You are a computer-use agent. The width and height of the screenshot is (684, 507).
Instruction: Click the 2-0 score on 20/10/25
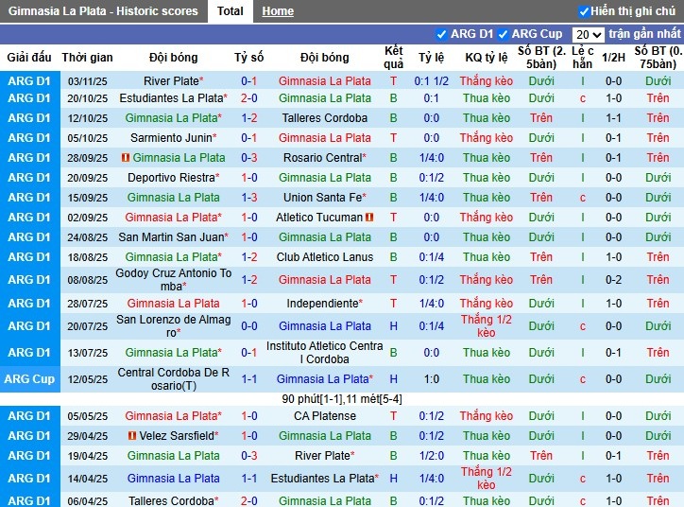[x=249, y=98]
